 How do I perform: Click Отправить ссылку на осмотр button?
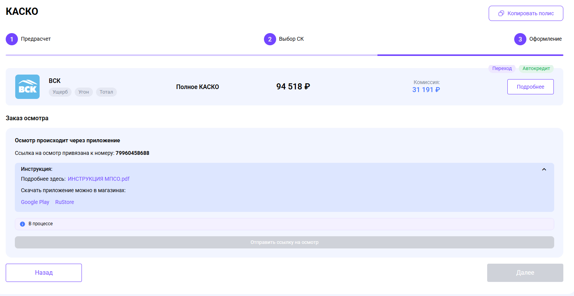pos(285,242)
